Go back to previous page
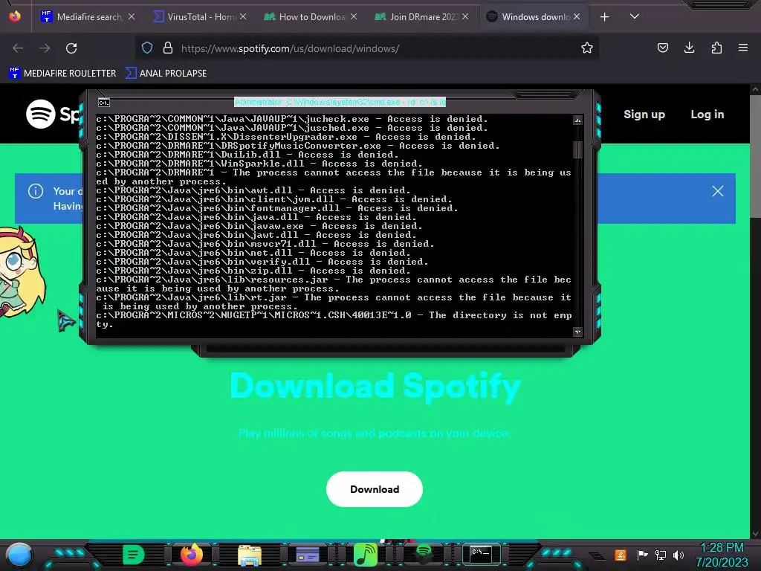The height and width of the screenshot is (571, 761). coord(18,48)
